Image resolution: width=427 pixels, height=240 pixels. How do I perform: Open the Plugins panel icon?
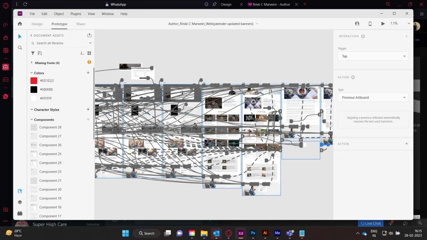pos(20,213)
